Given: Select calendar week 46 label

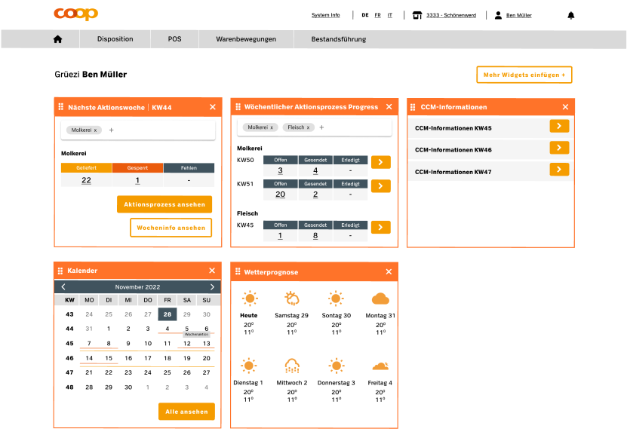Looking at the screenshot, I should [69, 358].
